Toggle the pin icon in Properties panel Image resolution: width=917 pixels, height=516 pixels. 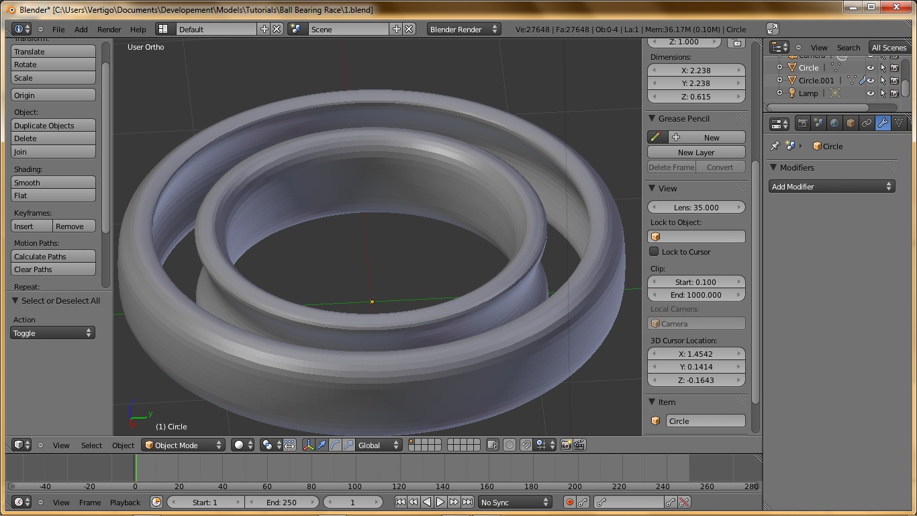[x=775, y=146]
